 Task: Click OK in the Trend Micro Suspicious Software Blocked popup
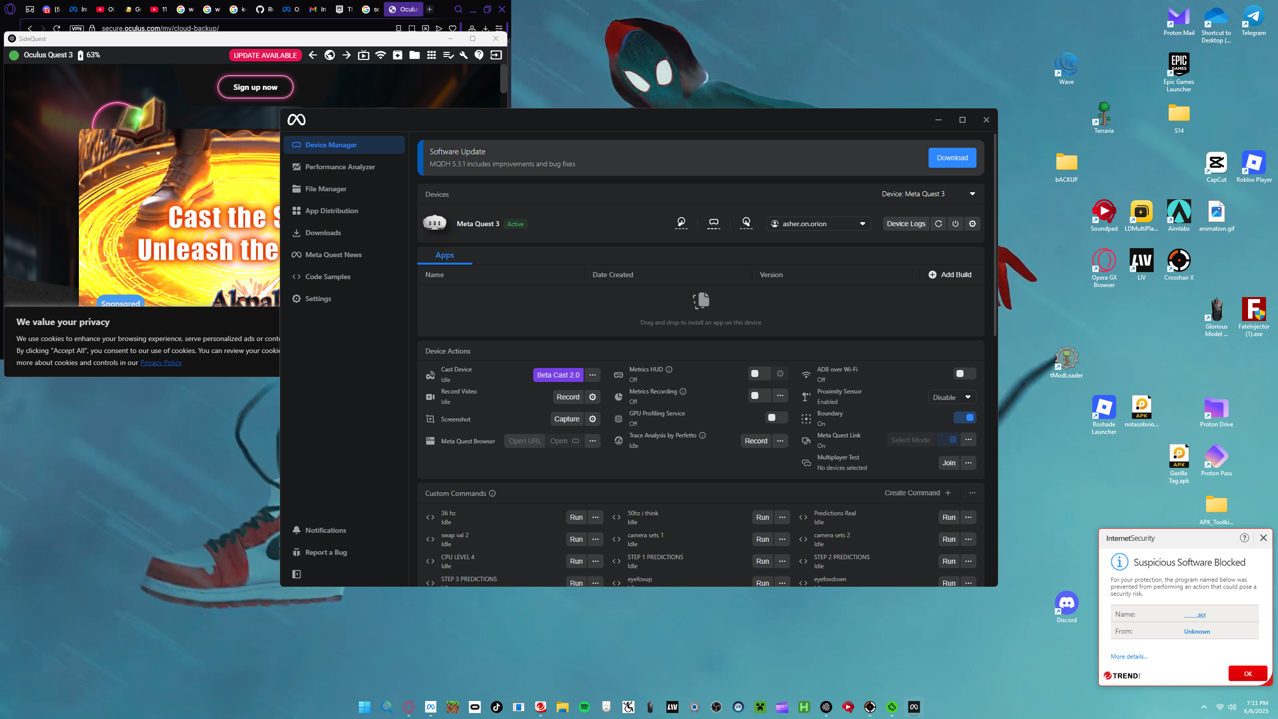point(1248,674)
